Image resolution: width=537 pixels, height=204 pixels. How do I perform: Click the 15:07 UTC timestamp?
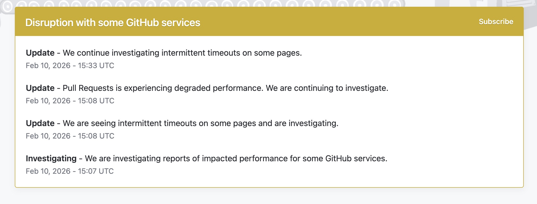tap(70, 171)
